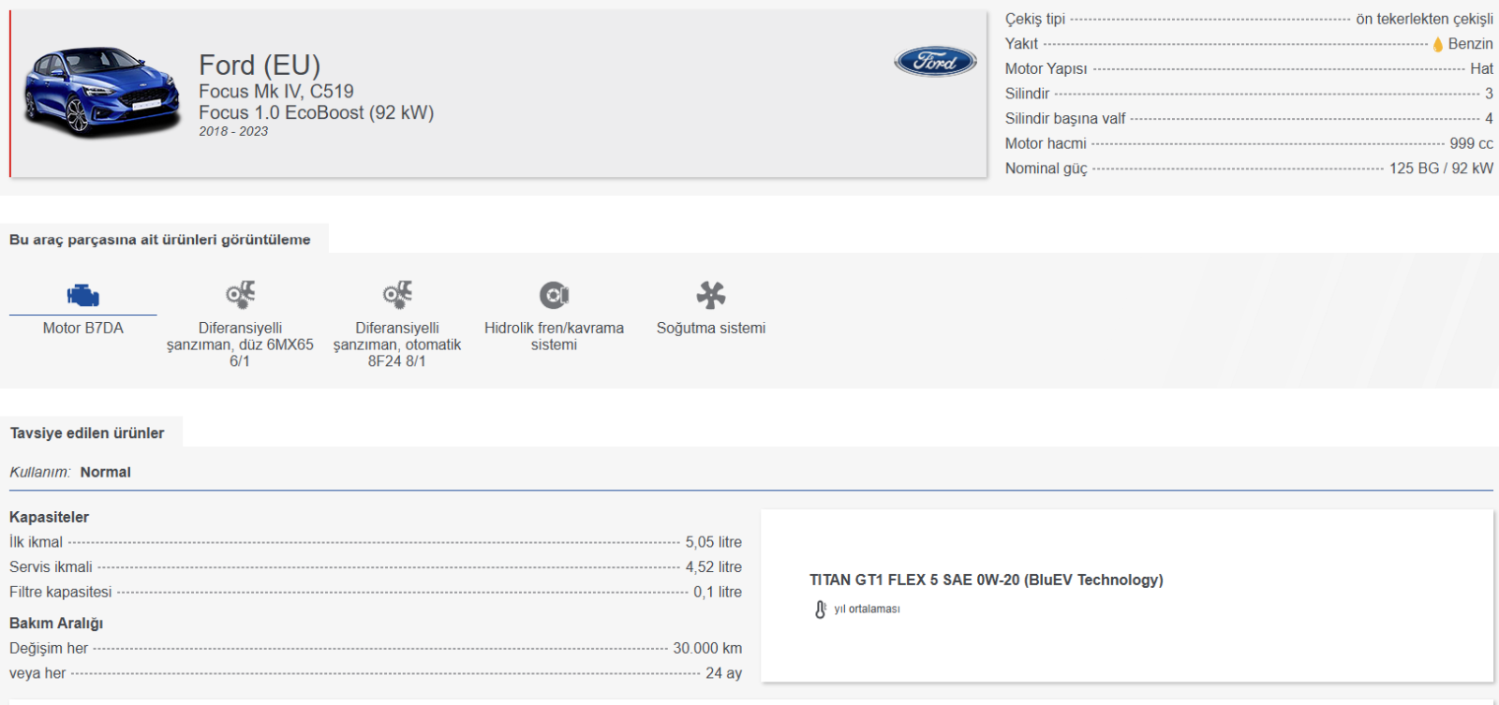Click the blue Ford Focus car image

coord(102,92)
